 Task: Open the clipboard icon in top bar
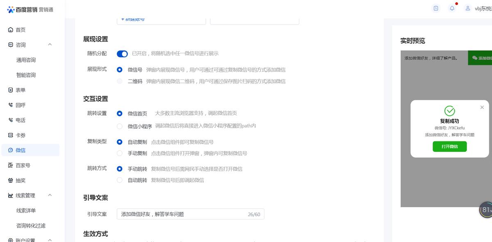435,8
